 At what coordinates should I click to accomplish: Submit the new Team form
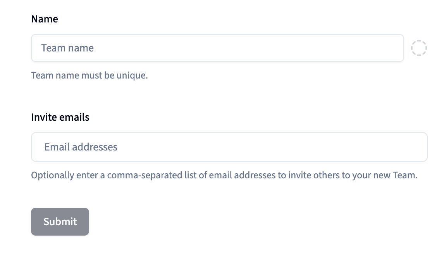pyautogui.click(x=60, y=222)
